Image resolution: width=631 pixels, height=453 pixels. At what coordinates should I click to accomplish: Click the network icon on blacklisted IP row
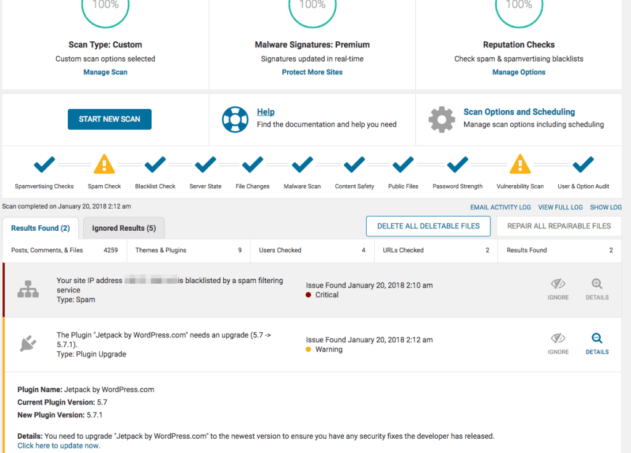(x=28, y=289)
